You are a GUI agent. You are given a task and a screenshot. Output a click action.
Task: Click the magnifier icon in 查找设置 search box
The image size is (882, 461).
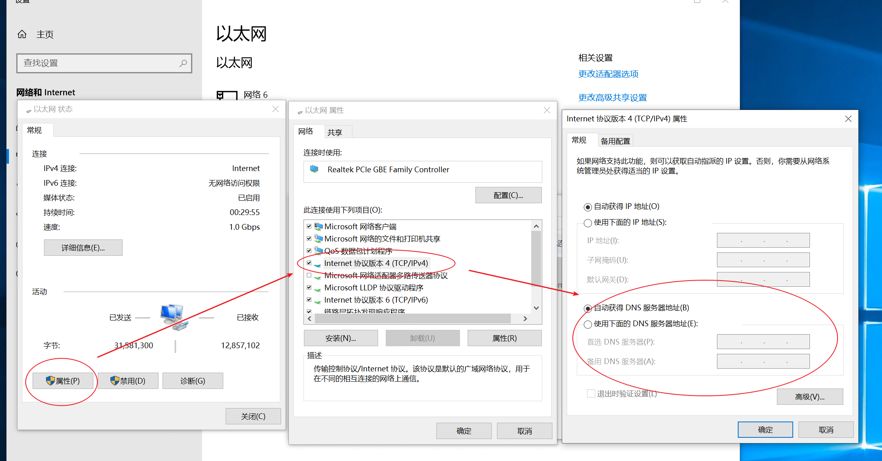[183, 63]
